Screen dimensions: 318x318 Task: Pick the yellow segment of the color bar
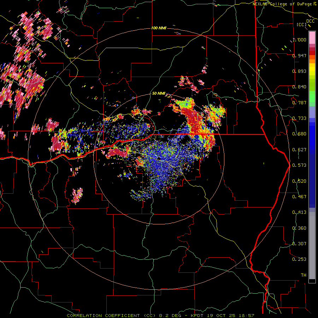312,69
